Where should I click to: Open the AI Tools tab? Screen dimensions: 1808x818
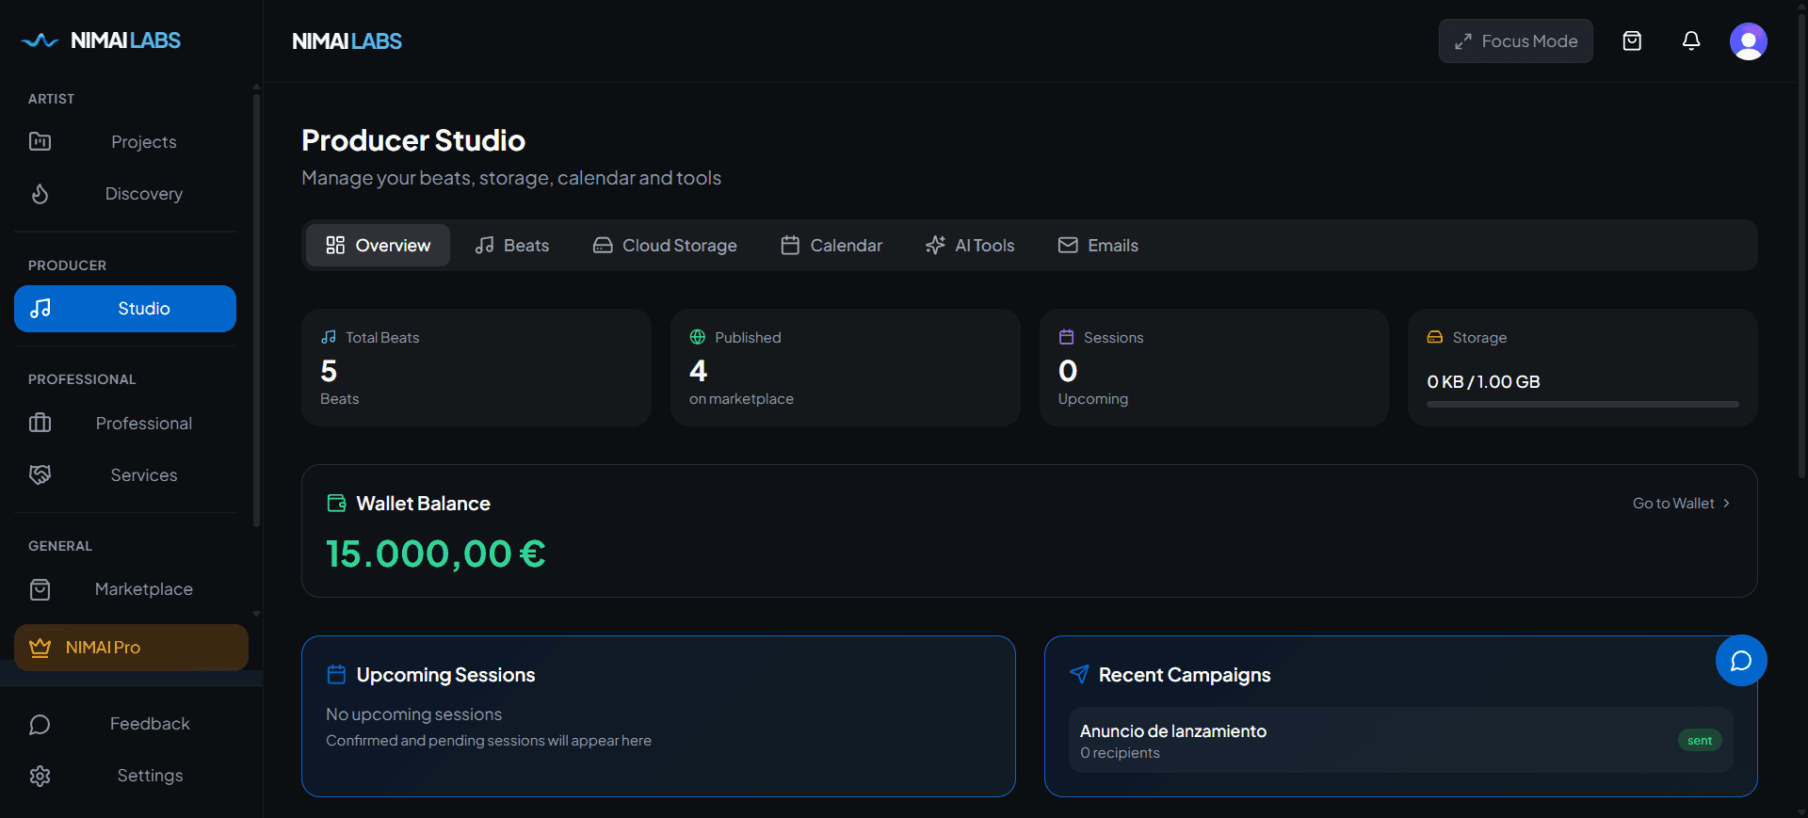[x=970, y=246]
